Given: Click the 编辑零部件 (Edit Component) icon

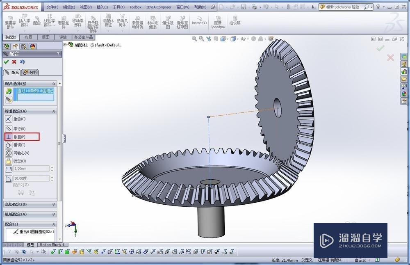Looking at the screenshot, I should [10, 22].
